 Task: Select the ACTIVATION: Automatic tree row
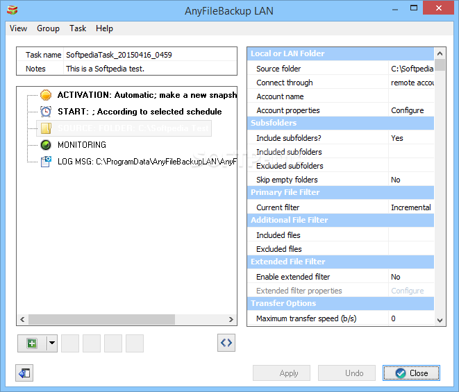(147, 95)
